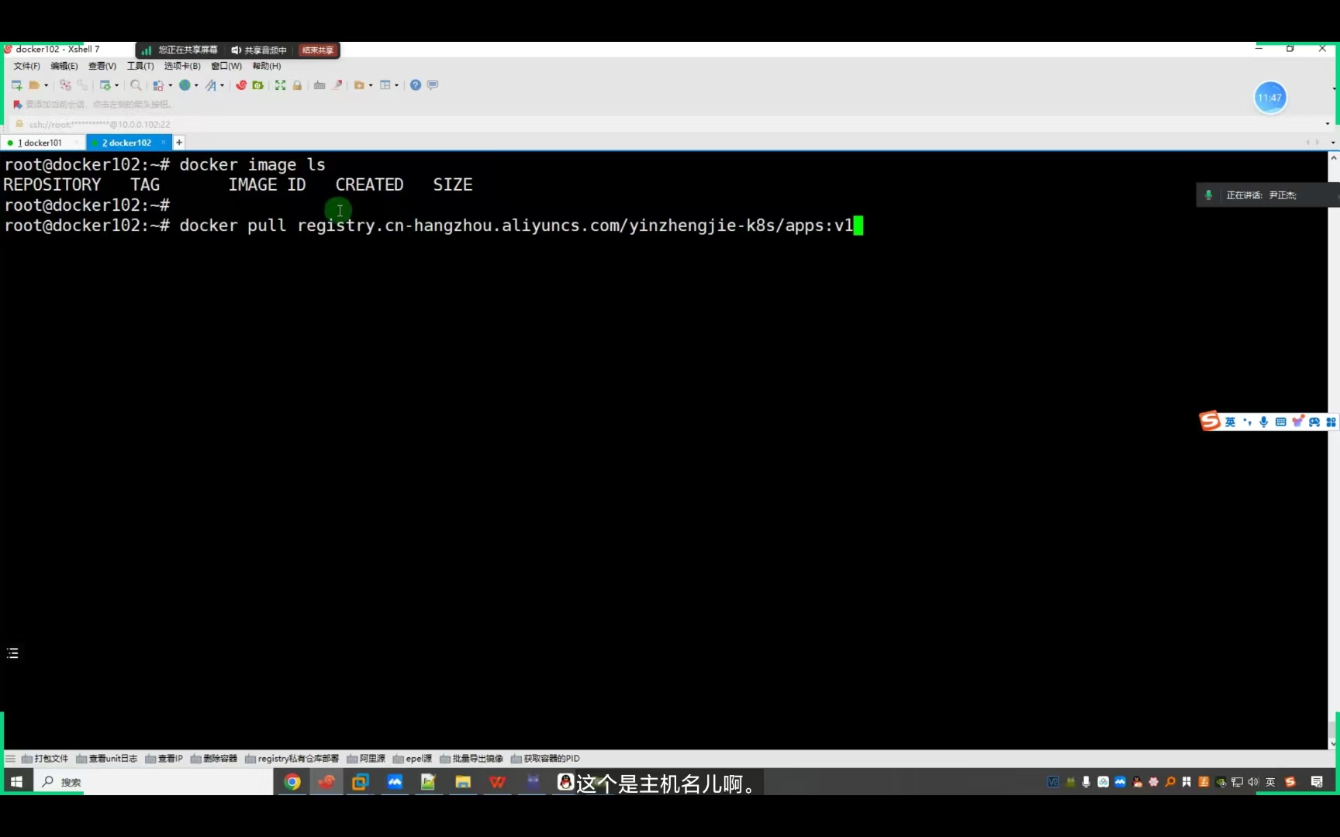Click the terminal vertical scrollbar
Viewport: 1340px width, 837px height.
point(1333,450)
